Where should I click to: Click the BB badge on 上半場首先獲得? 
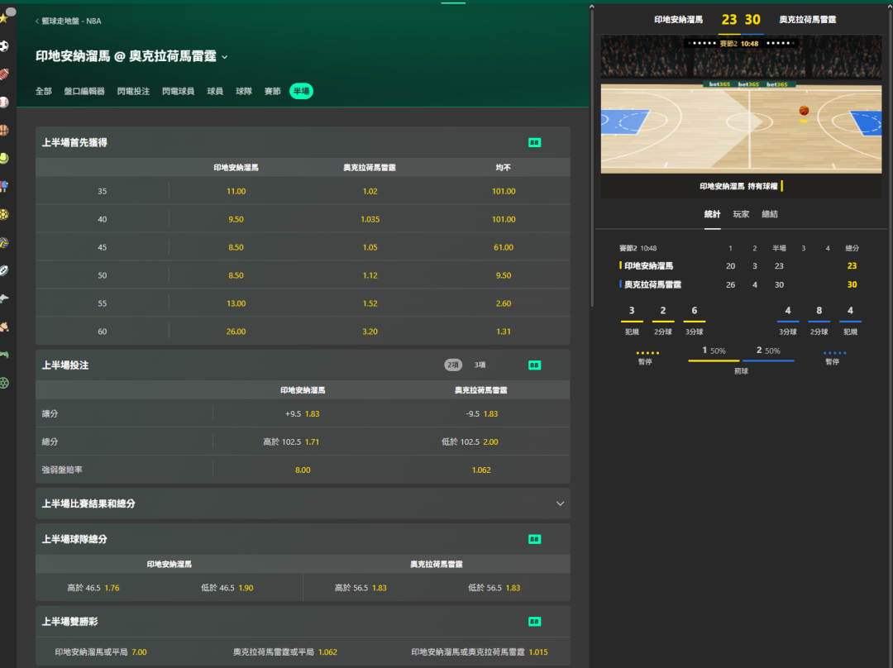[534, 142]
